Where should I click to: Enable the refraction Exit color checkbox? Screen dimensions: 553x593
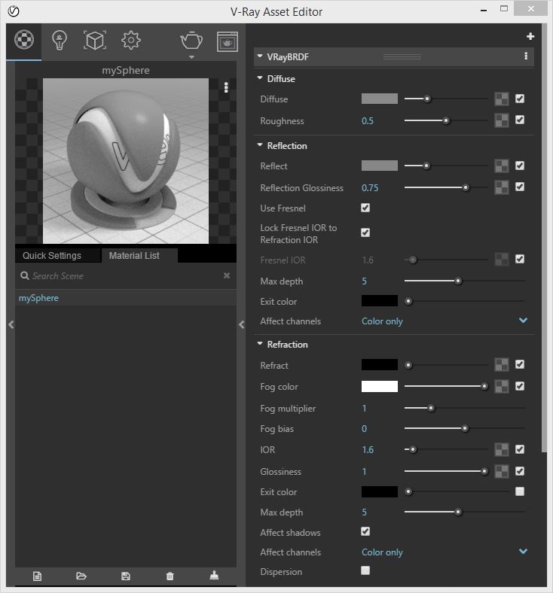pyautogui.click(x=520, y=491)
